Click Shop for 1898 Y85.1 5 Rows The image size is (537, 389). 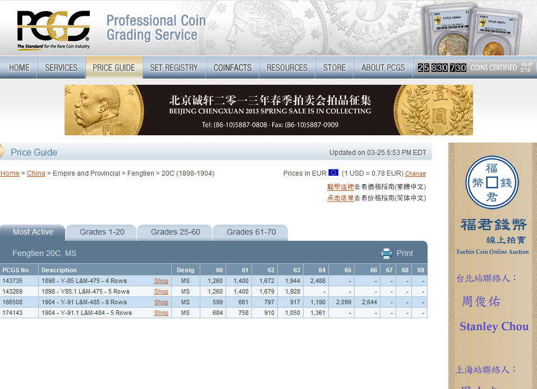tap(161, 292)
